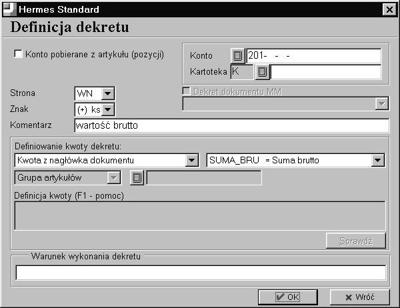The image size is (400, 308).
Task: Click the Kartoteka code field containing K
Action: click(242, 72)
